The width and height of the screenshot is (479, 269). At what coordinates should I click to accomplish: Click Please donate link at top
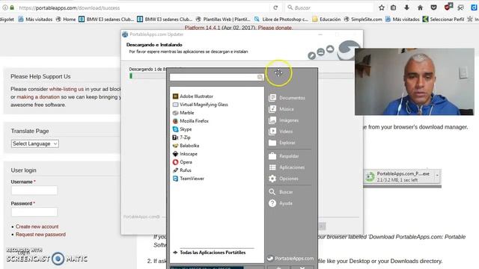pos(275,28)
